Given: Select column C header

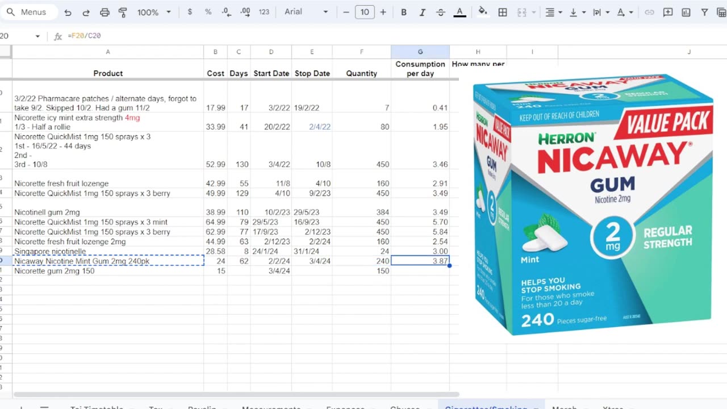Looking at the screenshot, I should pyautogui.click(x=239, y=52).
